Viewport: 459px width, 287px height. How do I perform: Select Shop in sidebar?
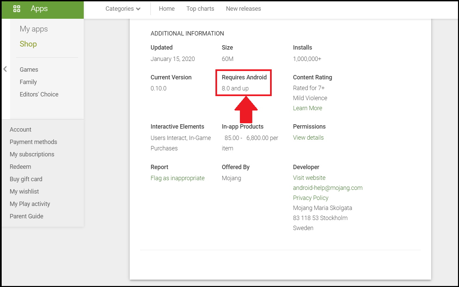(x=28, y=44)
